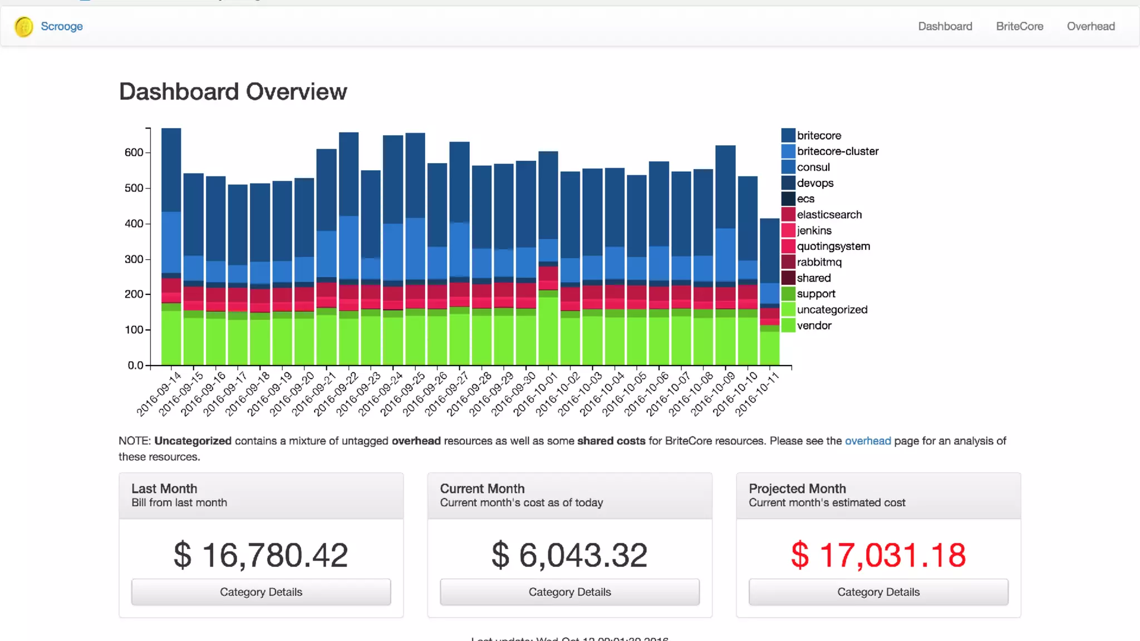The height and width of the screenshot is (641, 1140).
Task: Go to the Overhead nav item
Action: [x=1090, y=26]
